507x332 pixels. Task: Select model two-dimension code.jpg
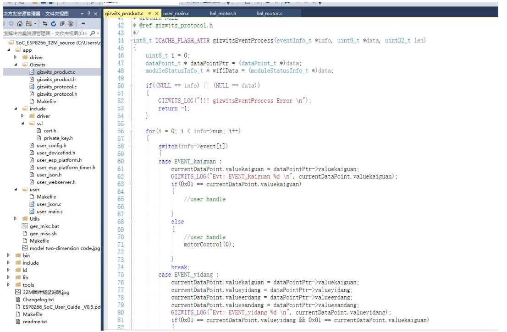coord(65,248)
